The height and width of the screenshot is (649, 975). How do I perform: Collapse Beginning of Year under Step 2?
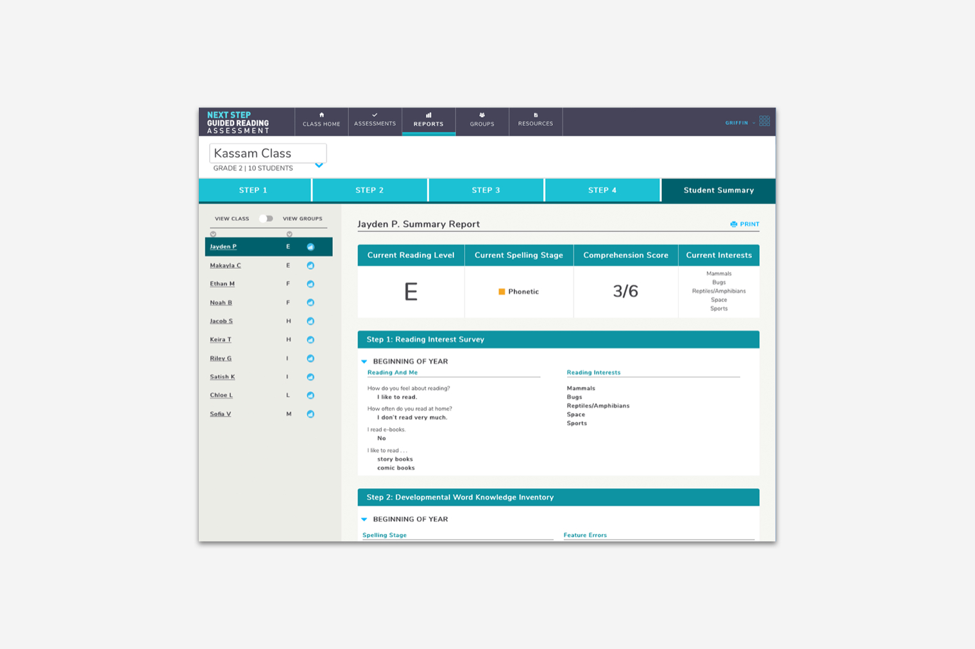click(x=364, y=519)
